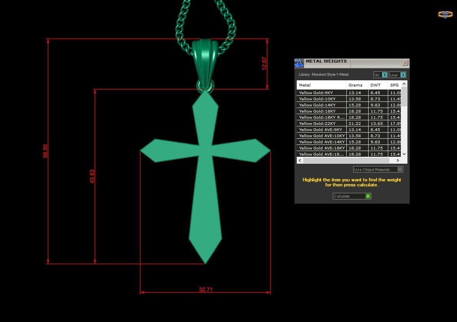Select the ribbed bail above the cross
The height and width of the screenshot is (322, 457).
coord(205,63)
